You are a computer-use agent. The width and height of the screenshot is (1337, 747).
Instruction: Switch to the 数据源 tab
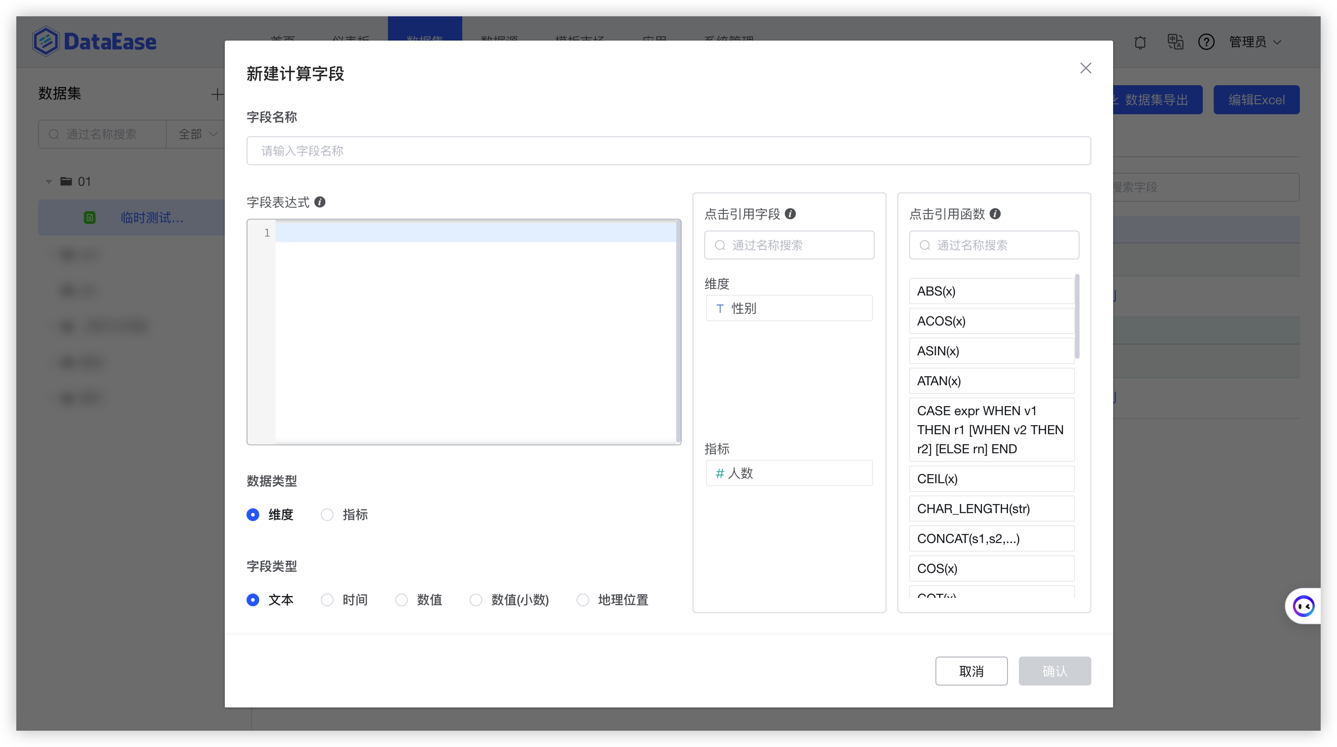[x=500, y=40]
